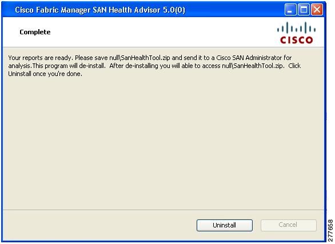Screen dimensions: 335x244
Task: Minimize the SAN Health Advisor window
Action: [x=290, y=10]
